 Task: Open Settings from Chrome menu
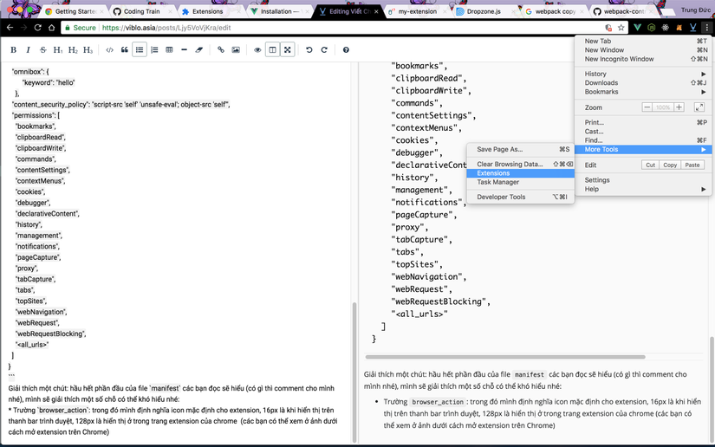(x=643, y=180)
